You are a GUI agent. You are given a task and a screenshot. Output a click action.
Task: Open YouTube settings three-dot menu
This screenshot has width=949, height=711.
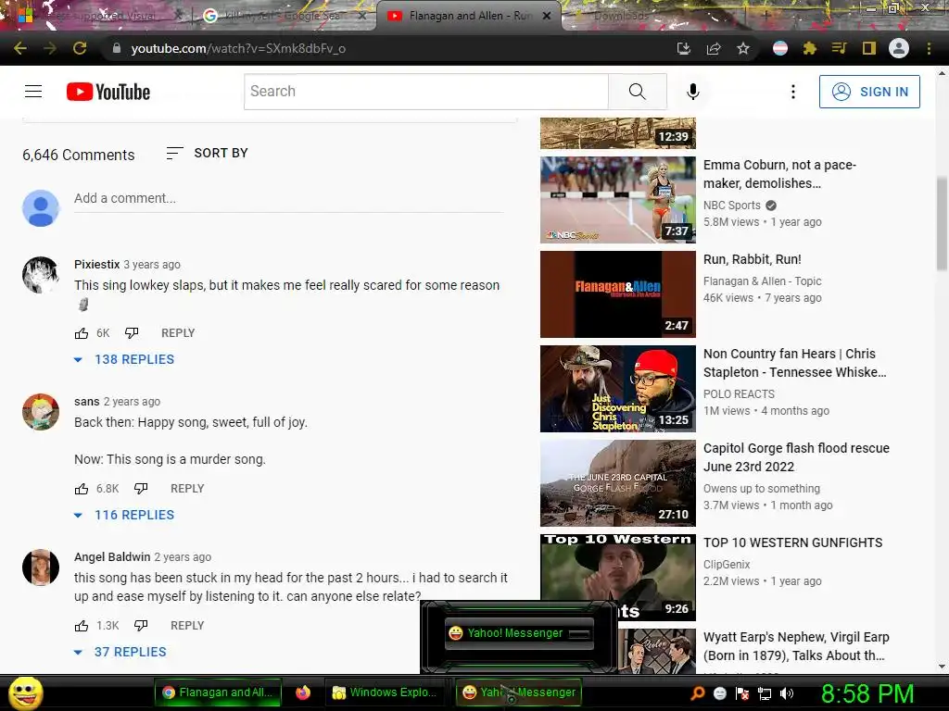click(793, 92)
